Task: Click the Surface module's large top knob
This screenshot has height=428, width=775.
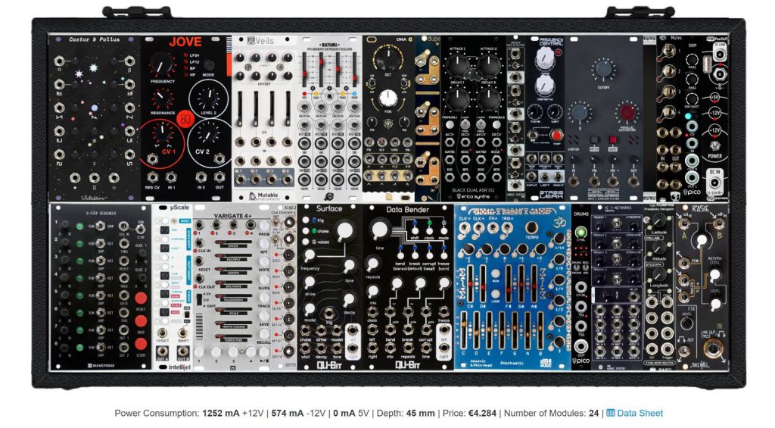Action: point(345,230)
